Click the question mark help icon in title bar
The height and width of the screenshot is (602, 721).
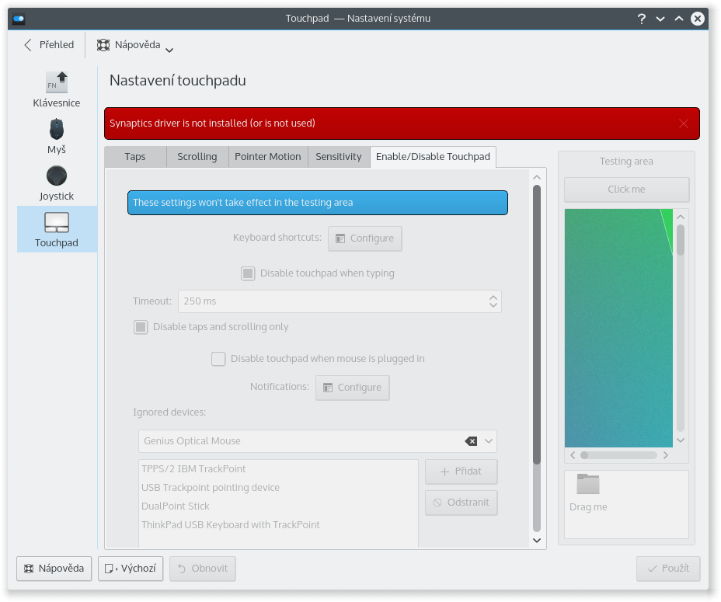640,18
